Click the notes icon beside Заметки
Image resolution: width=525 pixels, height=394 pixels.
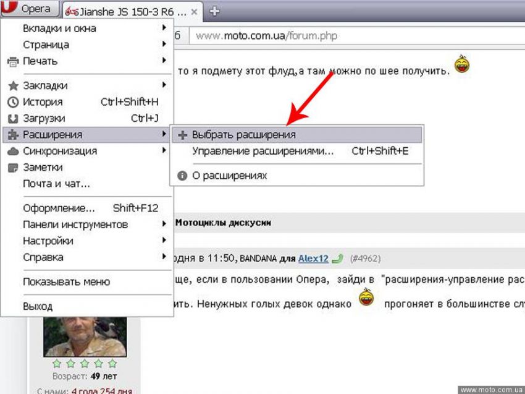(13, 168)
